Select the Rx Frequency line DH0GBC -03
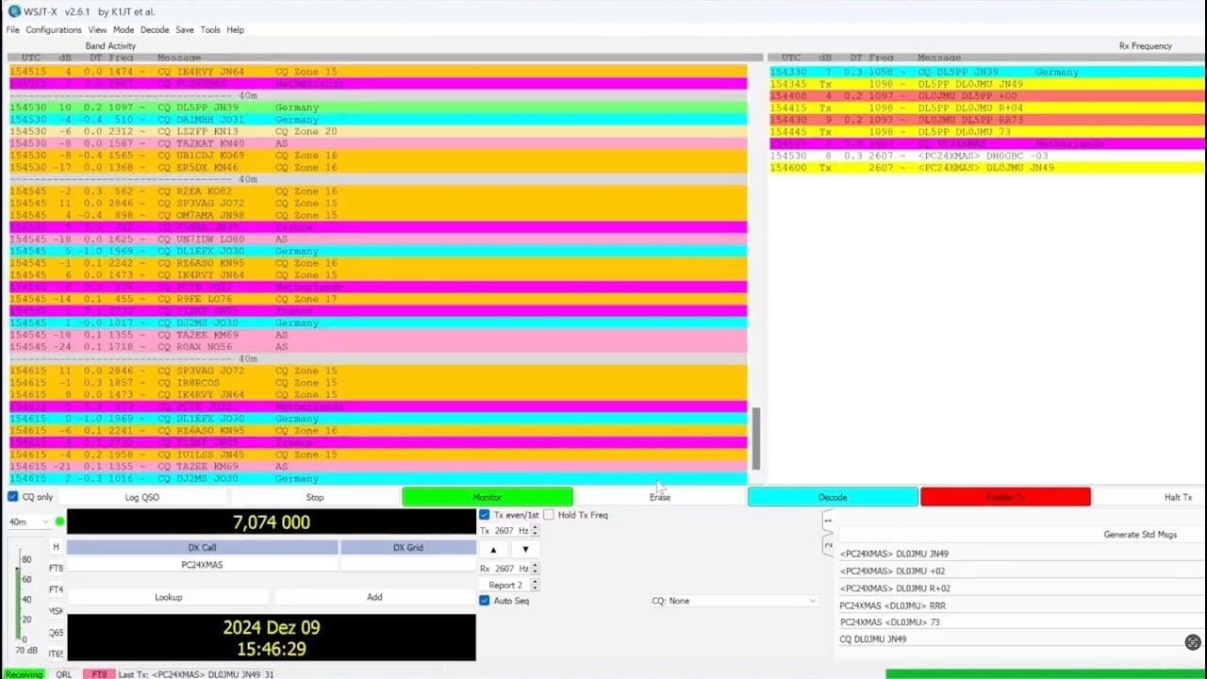Image resolution: width=1207 pixels, height=679 pixels. point(985,156)
